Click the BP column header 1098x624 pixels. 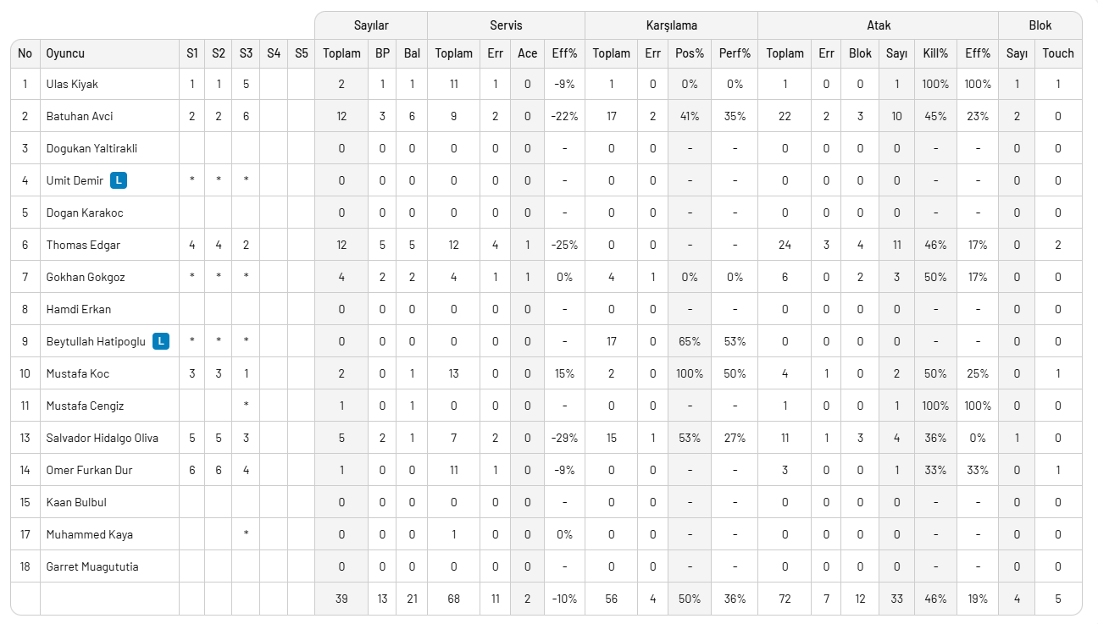(383, 53)
